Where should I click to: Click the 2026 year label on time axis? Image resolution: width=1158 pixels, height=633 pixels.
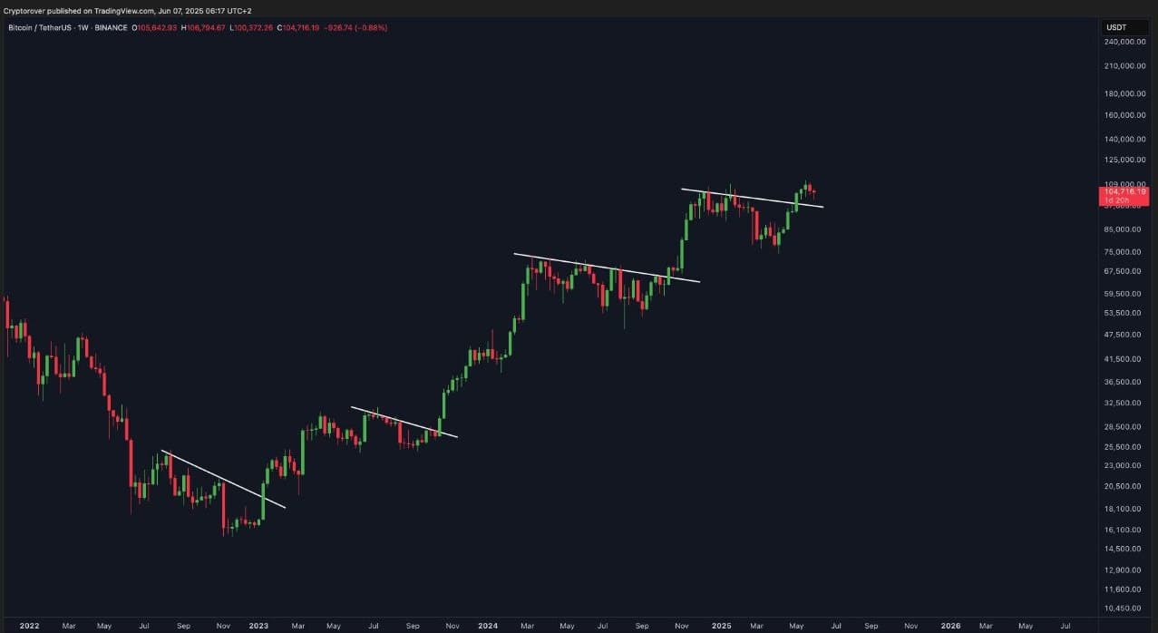pyautogui.click(x=951, y=626)
